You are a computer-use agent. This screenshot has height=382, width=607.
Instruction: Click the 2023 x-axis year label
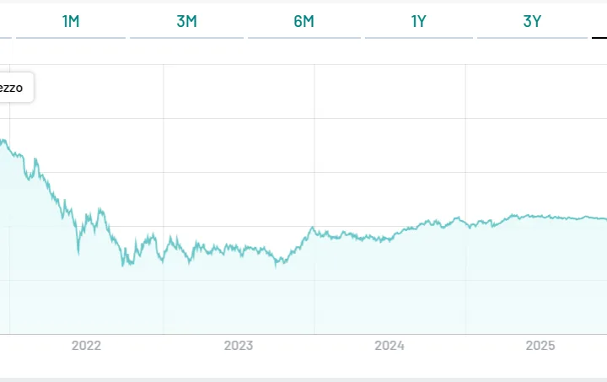[239, 345]
